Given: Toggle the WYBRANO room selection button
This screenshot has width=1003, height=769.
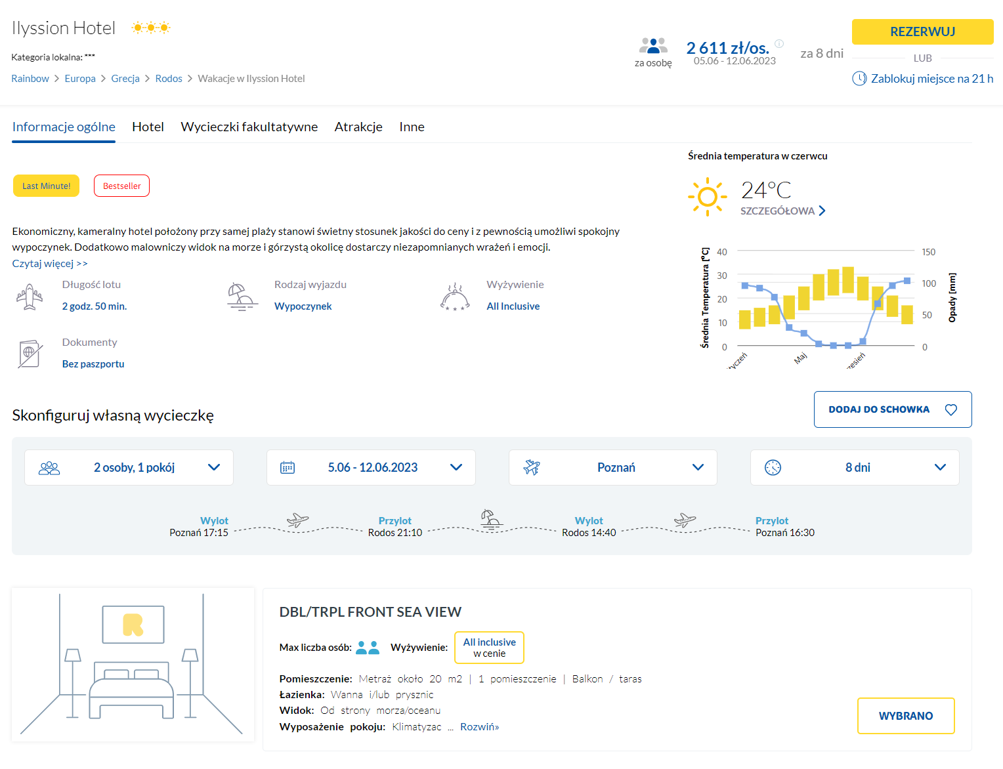Looking at the screenshot, I should 905,716.
